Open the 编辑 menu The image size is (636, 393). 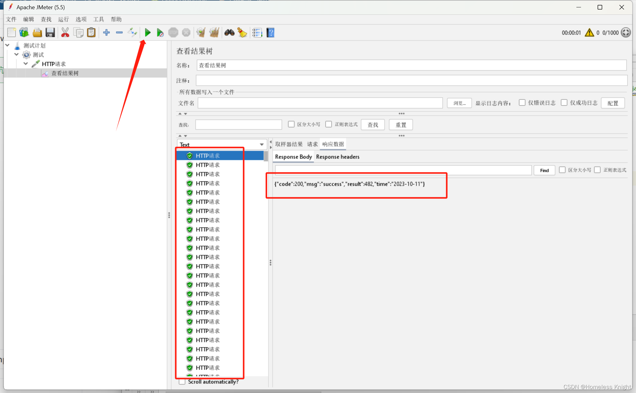coord(29,19)
